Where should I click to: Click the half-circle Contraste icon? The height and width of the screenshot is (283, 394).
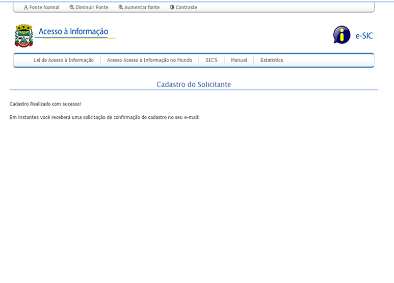[x=172, y=8]
